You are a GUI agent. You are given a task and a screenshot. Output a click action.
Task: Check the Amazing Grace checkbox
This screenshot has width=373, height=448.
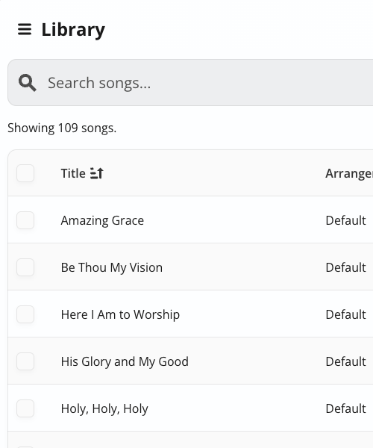25,220
